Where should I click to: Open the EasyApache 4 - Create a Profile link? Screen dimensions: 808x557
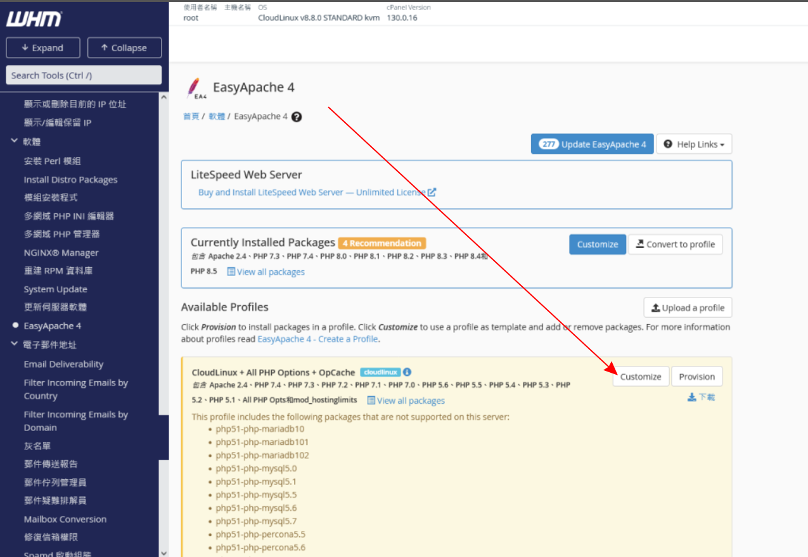pos(317,339)
